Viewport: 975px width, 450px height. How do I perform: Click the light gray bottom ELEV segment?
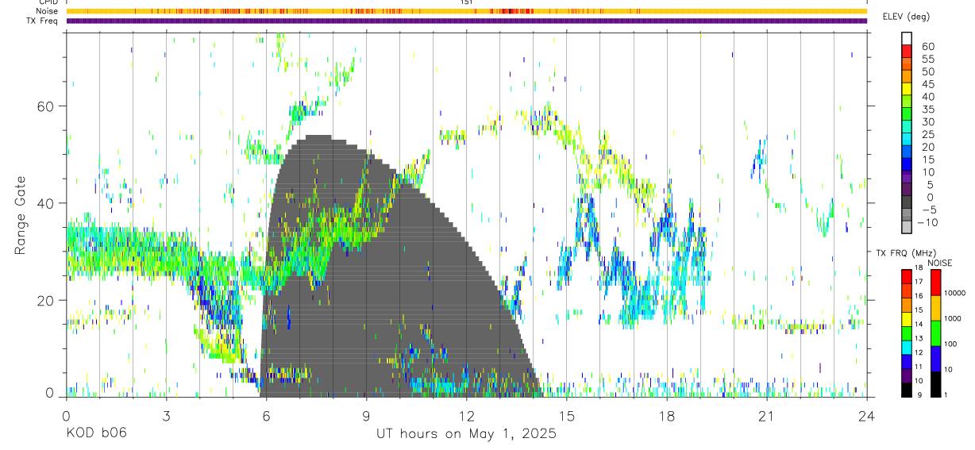pos(906,228)
